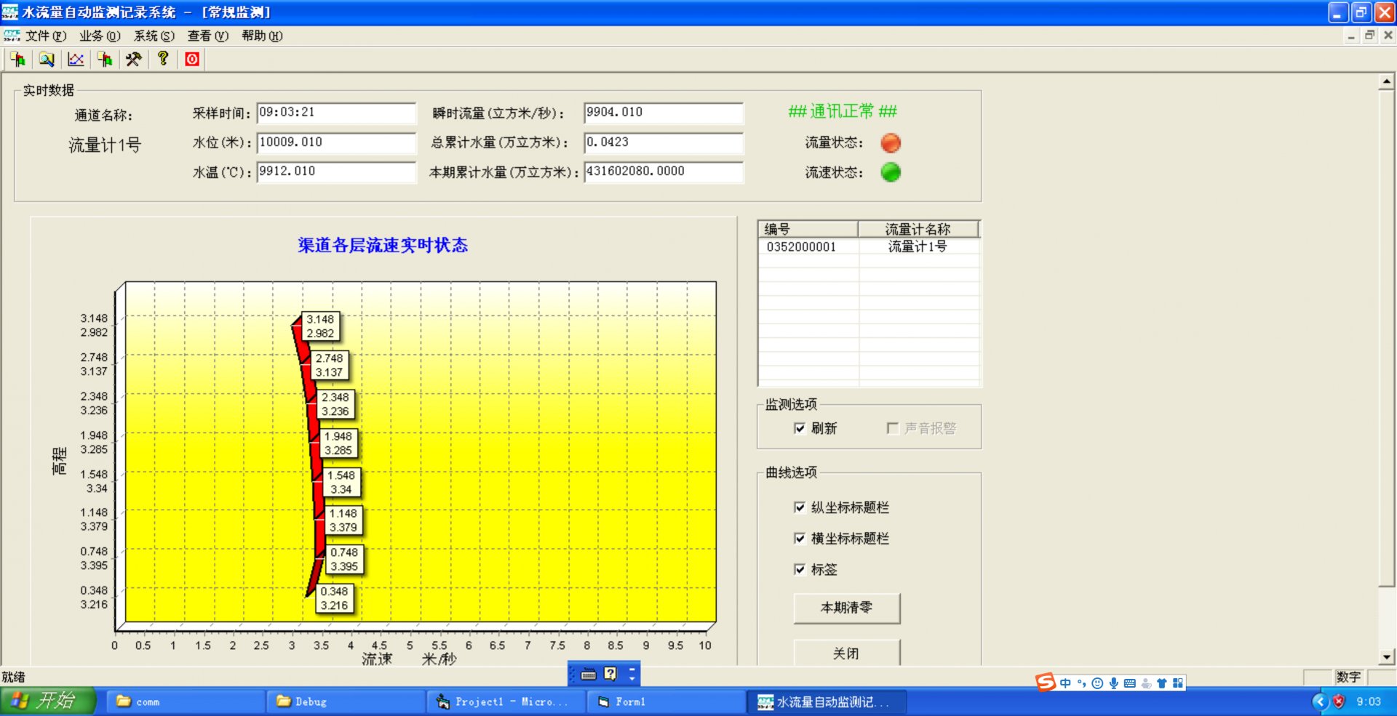The width and height of the screenshot is (1397, 716).
Task: Click the vertical scrollbar up arrow
Action: (x=1387, y=82)
